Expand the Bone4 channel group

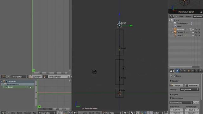pos(3,87)
